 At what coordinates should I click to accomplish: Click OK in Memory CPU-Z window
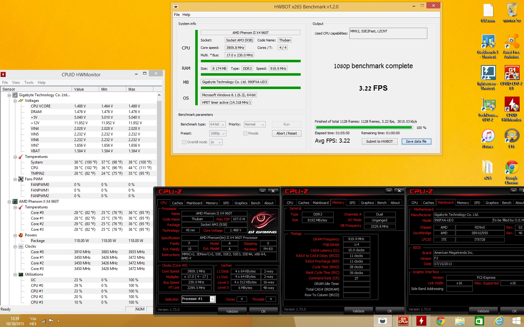[x=390, y=311]
